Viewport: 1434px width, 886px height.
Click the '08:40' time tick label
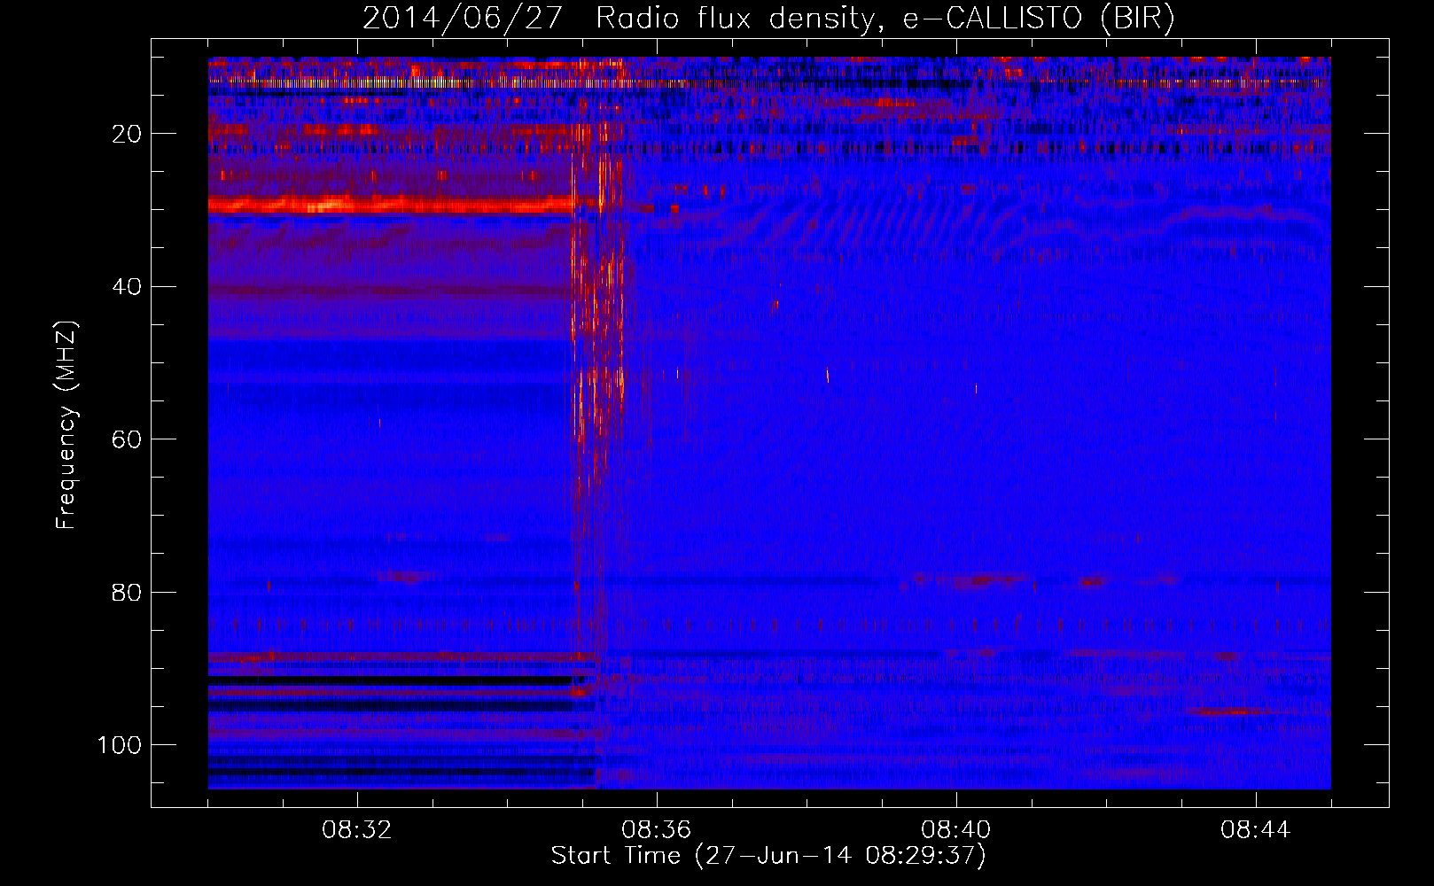tap(956, 830)
